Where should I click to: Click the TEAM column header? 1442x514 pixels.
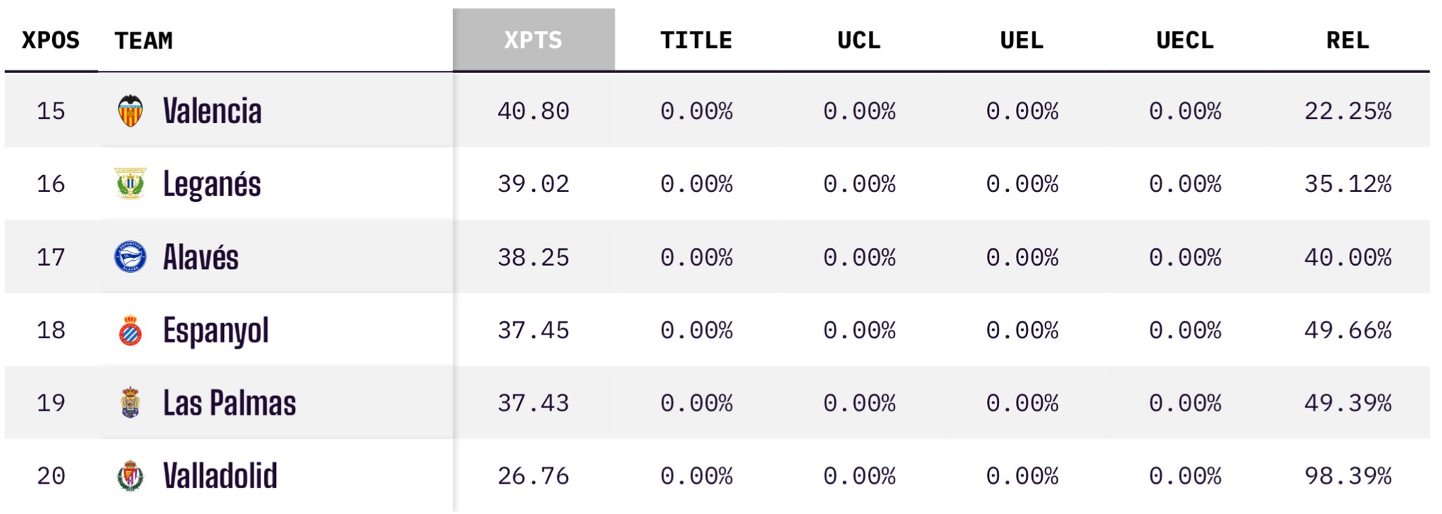[144, 40]
